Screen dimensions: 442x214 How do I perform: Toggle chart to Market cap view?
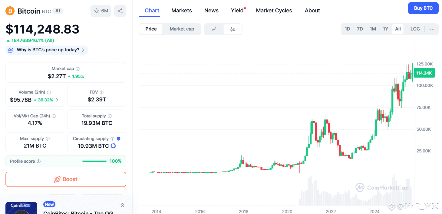pos(182,29)
